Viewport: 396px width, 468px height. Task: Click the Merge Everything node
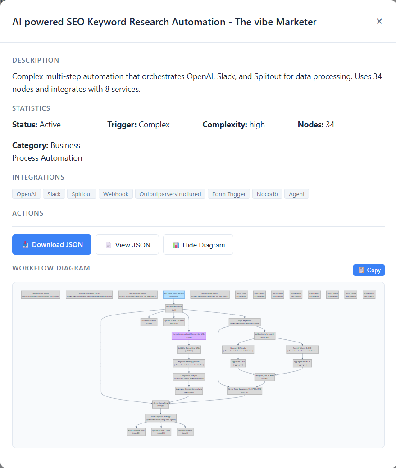point(161,404)
